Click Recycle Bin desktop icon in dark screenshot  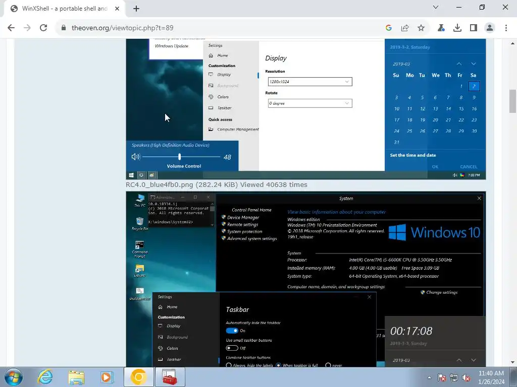[x=140, y=223]
